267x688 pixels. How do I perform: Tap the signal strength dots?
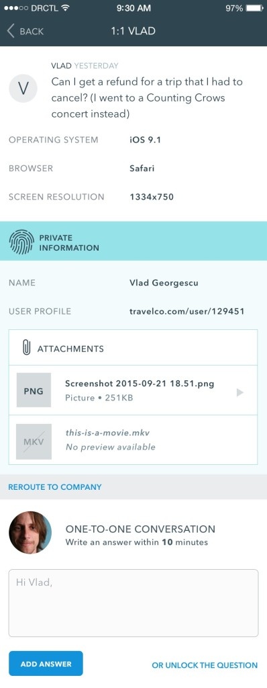click(16, 8)
